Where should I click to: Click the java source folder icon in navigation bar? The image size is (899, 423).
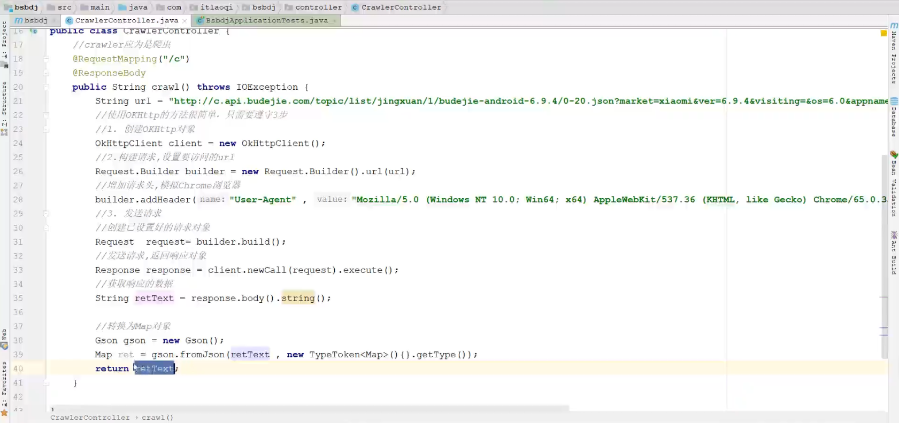pyautogui.click(x=122, y=7)
